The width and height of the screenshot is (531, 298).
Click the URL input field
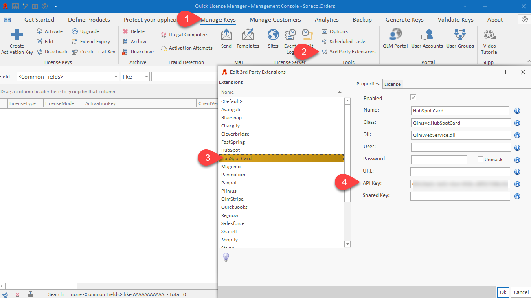460,172
